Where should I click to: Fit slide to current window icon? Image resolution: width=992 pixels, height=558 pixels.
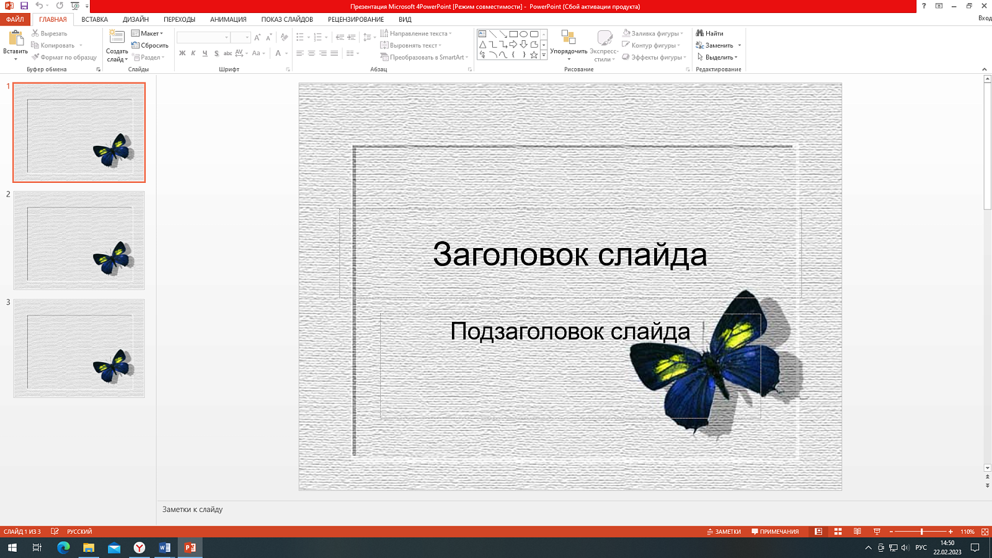click(985, 531)
